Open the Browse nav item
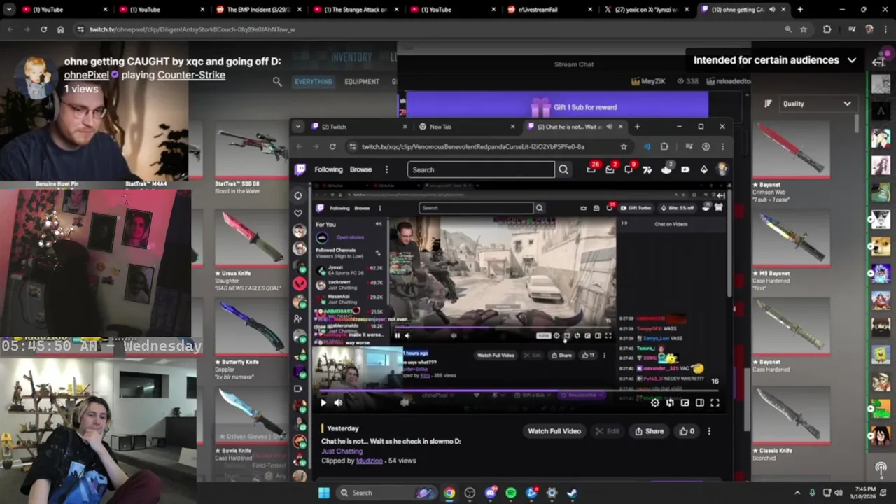 [360, 169]
